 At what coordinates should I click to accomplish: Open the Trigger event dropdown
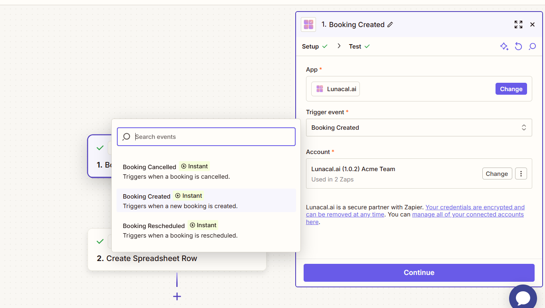point(419,128)
